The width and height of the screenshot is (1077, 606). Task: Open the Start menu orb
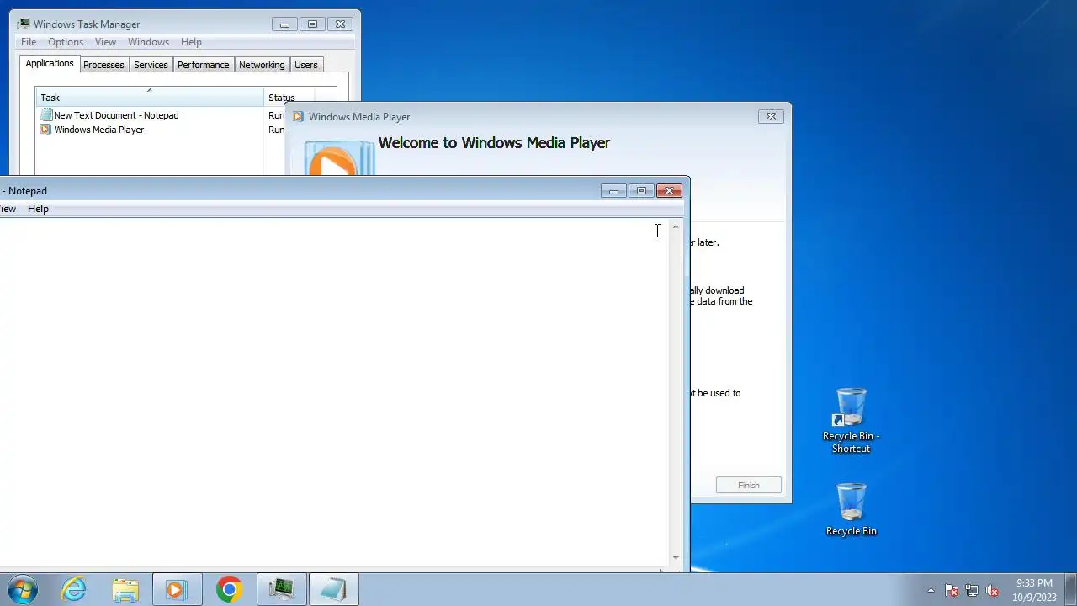click(x=22, y=589)
